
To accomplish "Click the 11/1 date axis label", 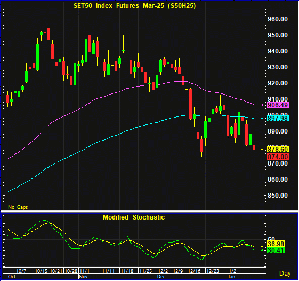I will tap(84, 271).
